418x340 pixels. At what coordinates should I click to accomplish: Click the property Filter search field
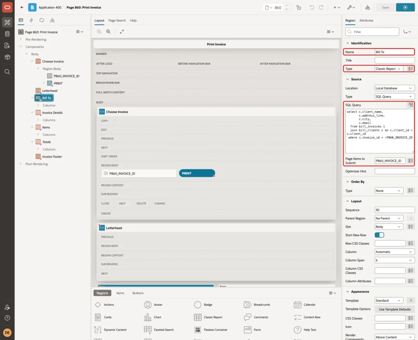tap(372, 32)
